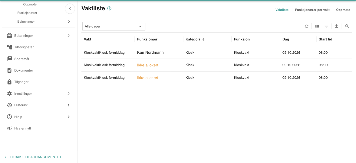Click the refresh icon in table toolbar
The image size is (356, 163).
306,26
